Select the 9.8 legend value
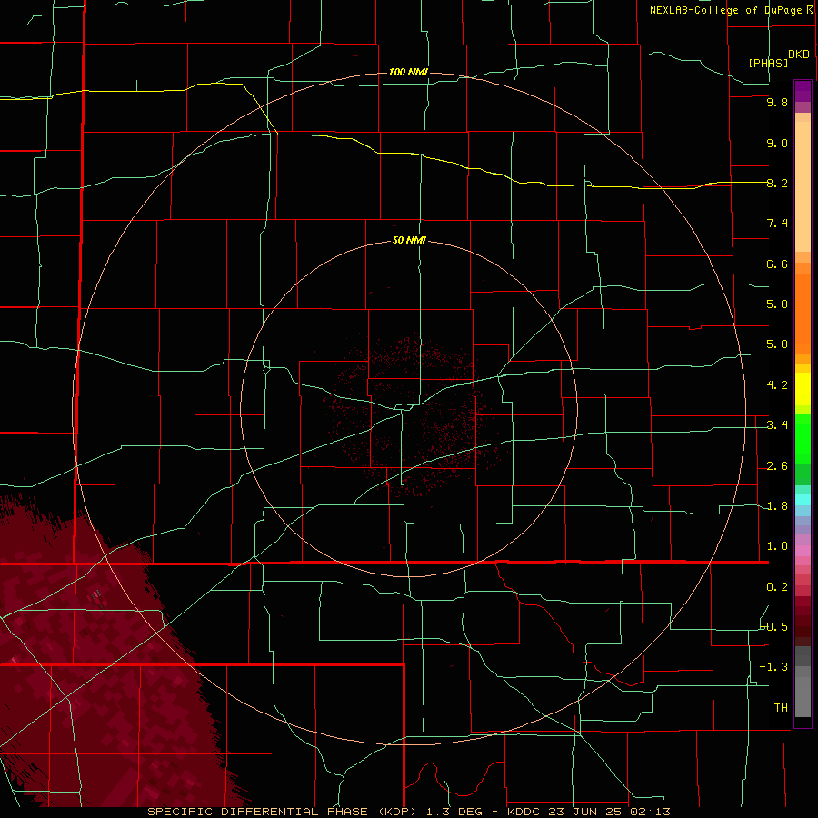The image size is (818, 818). click(x=777, y=102)
